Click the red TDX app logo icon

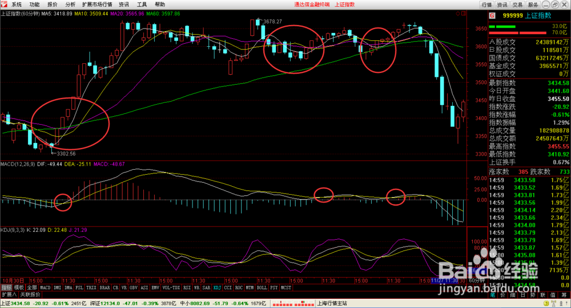coord(3,5)
